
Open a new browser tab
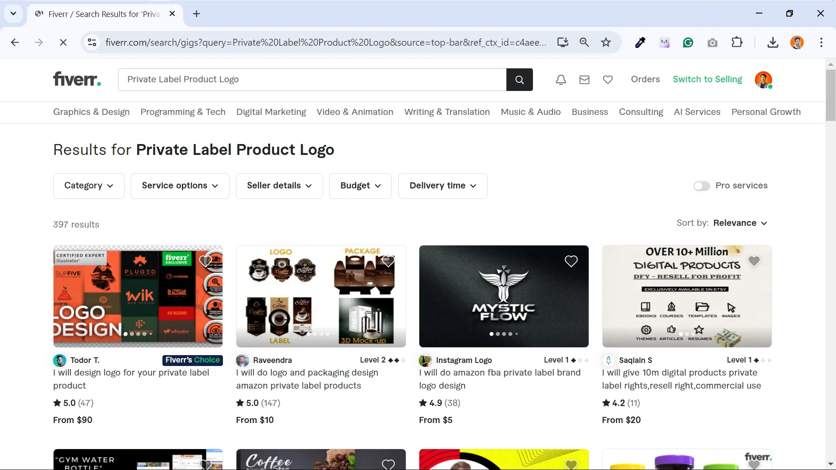[196, 14]
